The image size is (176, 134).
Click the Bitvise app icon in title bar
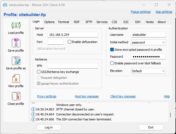5,5
